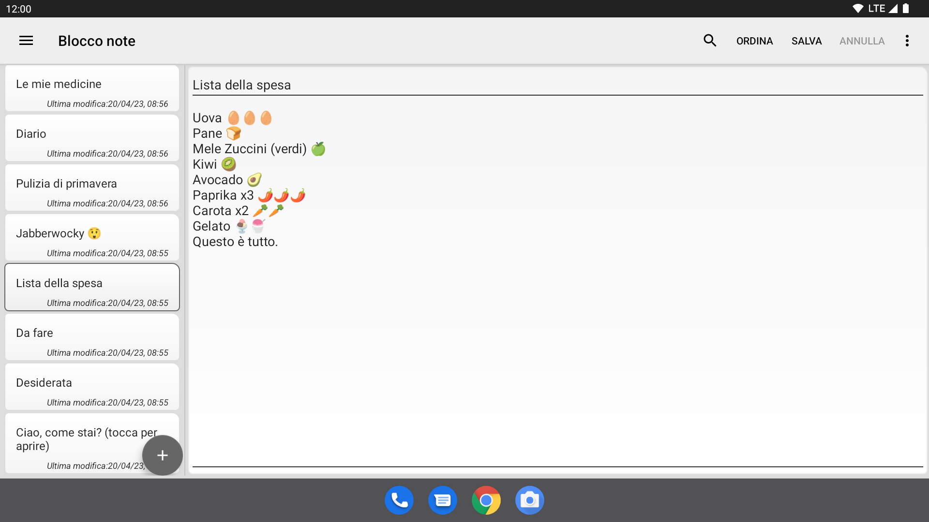Open the Da fare note
This screenshot has height=522, width=929.
(x=92, y=337)
